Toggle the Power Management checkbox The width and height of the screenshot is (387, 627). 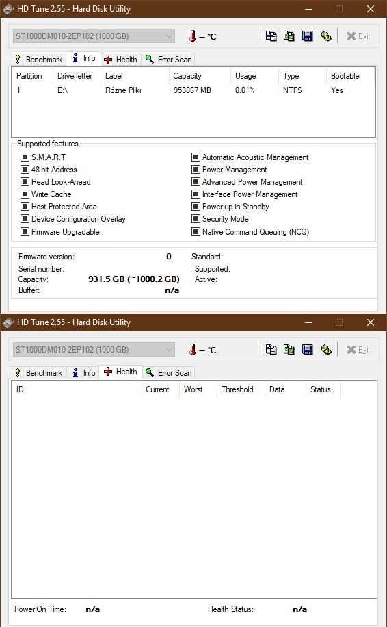point(196,170)
